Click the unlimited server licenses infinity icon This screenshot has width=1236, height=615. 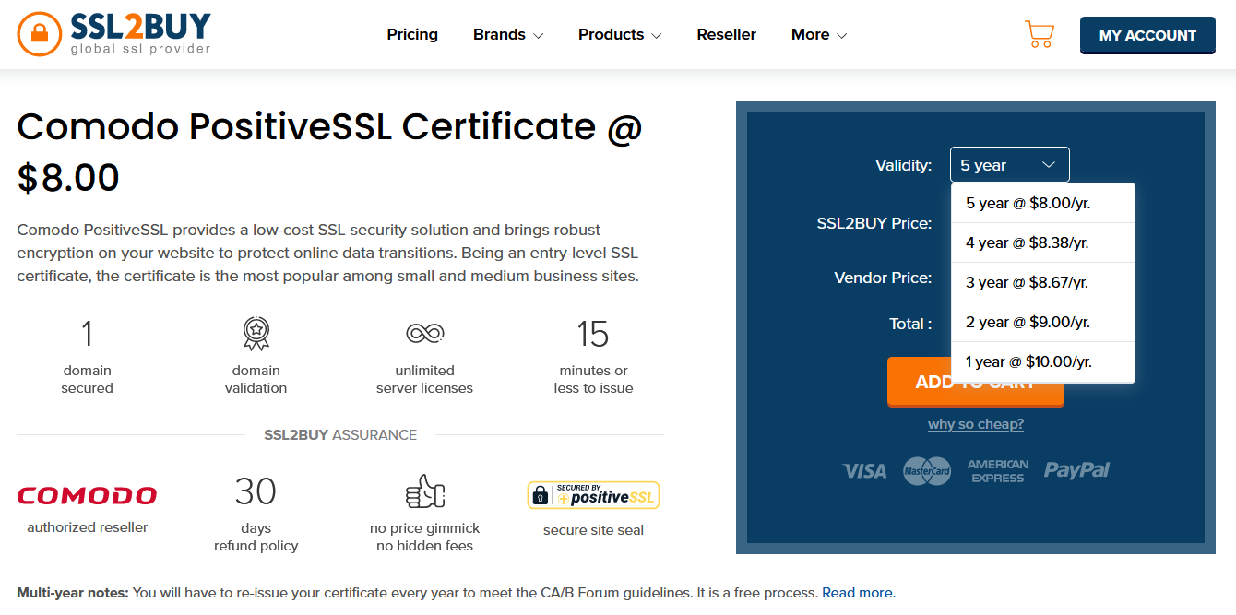click(424, 334)
